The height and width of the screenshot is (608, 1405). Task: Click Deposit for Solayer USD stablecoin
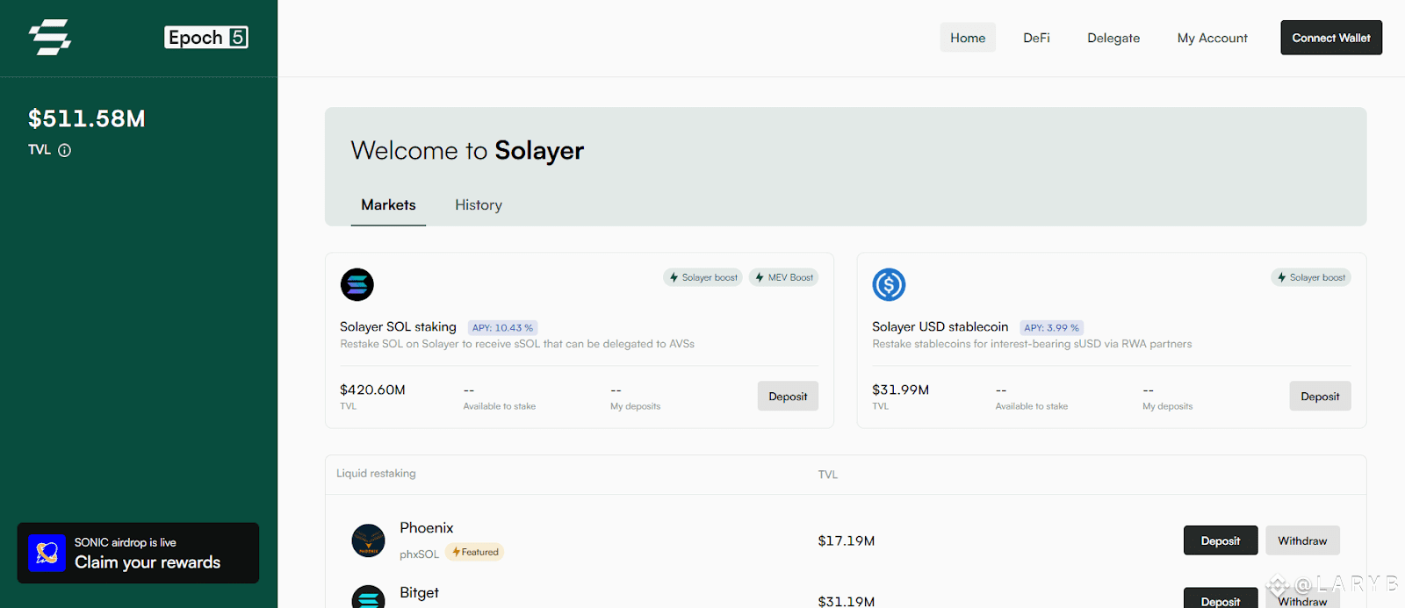(x=1320, y=397)
